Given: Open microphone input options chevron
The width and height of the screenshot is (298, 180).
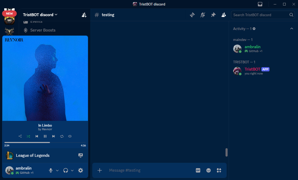Looking at the screenshot, I should click(x=57, y=171).
